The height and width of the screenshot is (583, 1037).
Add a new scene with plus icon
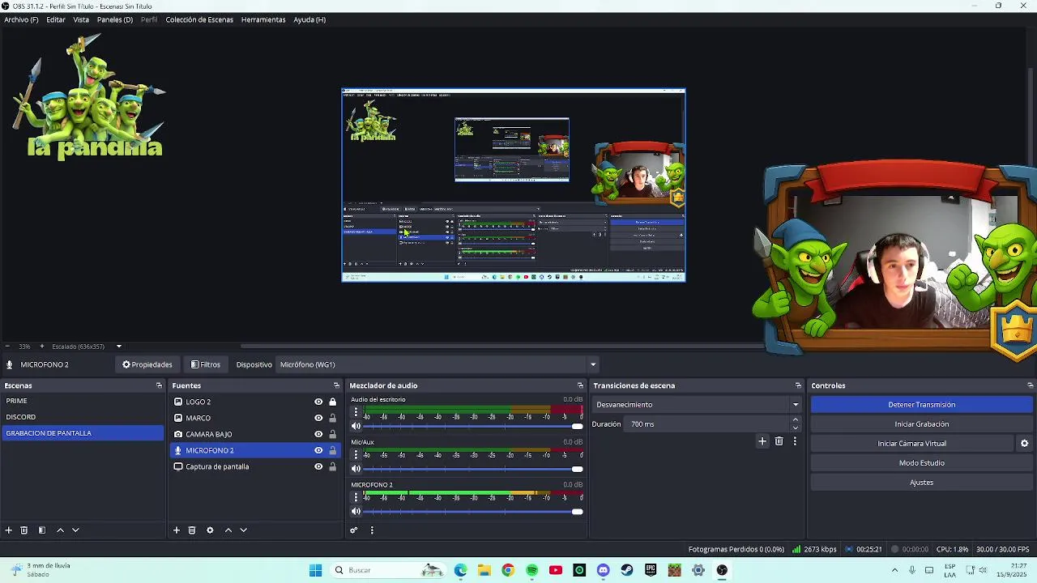coord(8,530)
